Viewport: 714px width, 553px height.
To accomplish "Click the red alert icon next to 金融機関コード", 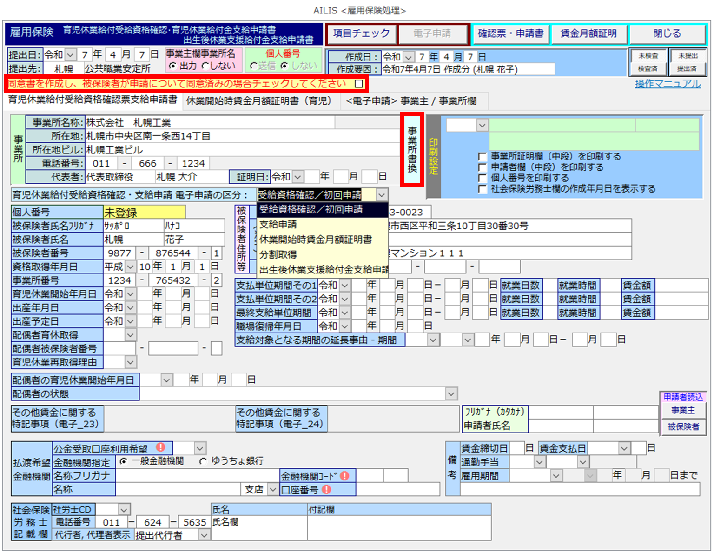I will 344,475.
